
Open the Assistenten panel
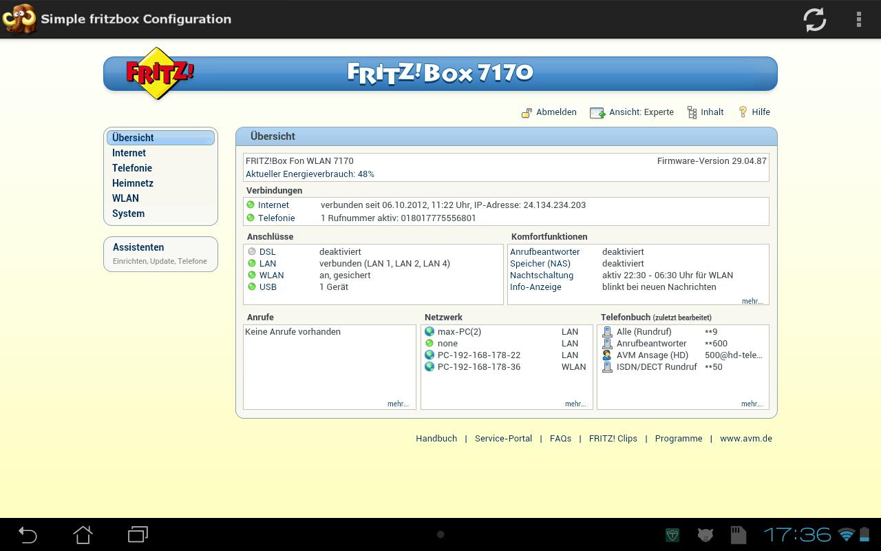[x=160, y=254]
